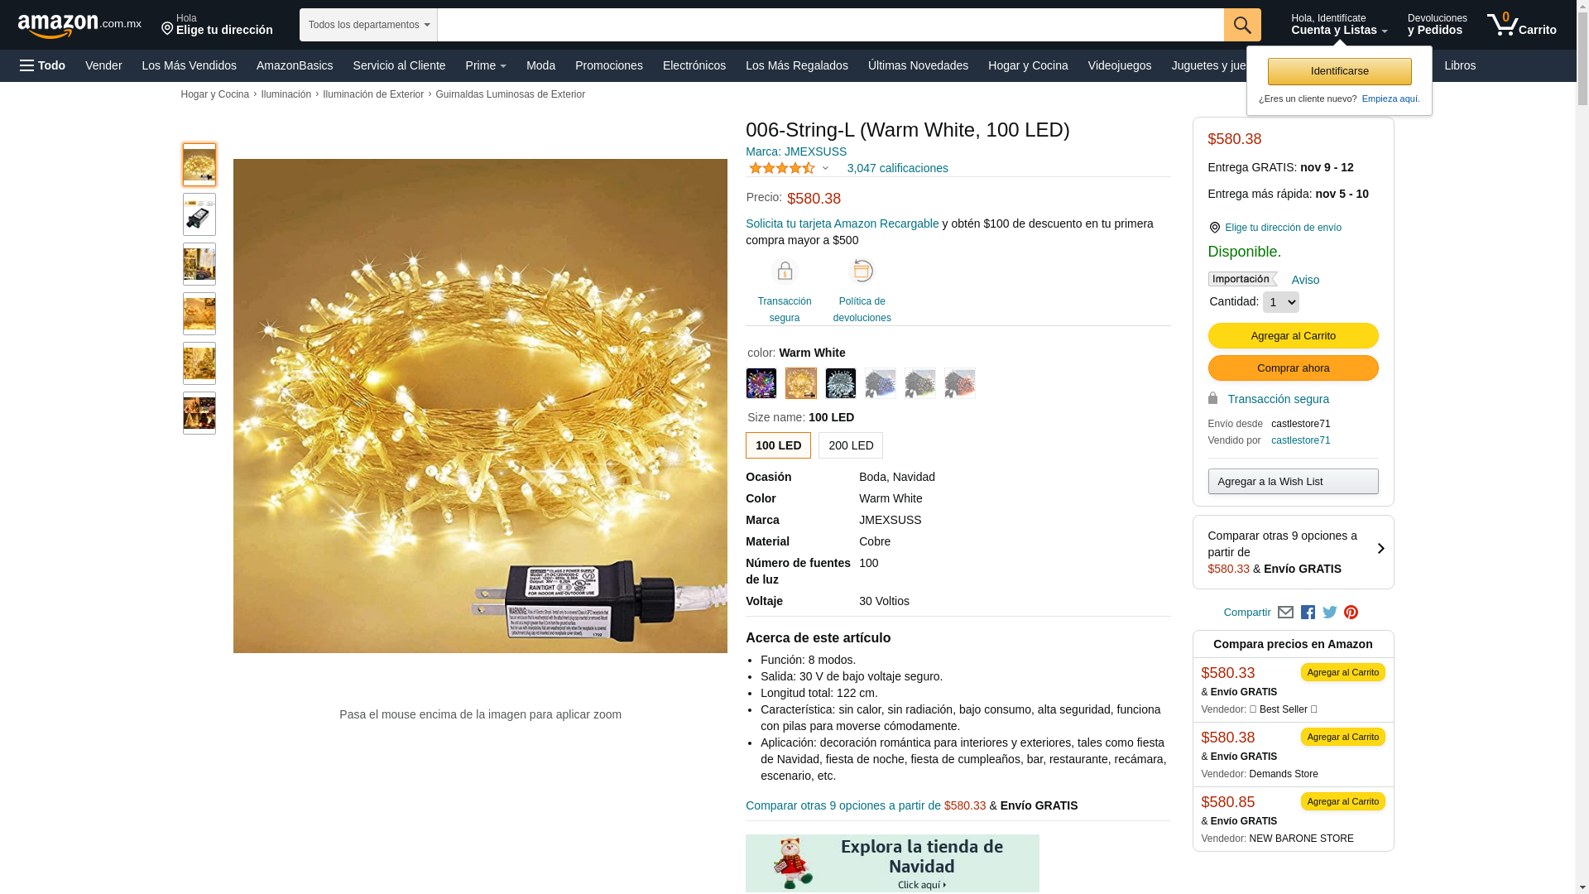Open the 3,047 calificaciones link
This screenshot has width=1589, height=894.
click(897, 168)
